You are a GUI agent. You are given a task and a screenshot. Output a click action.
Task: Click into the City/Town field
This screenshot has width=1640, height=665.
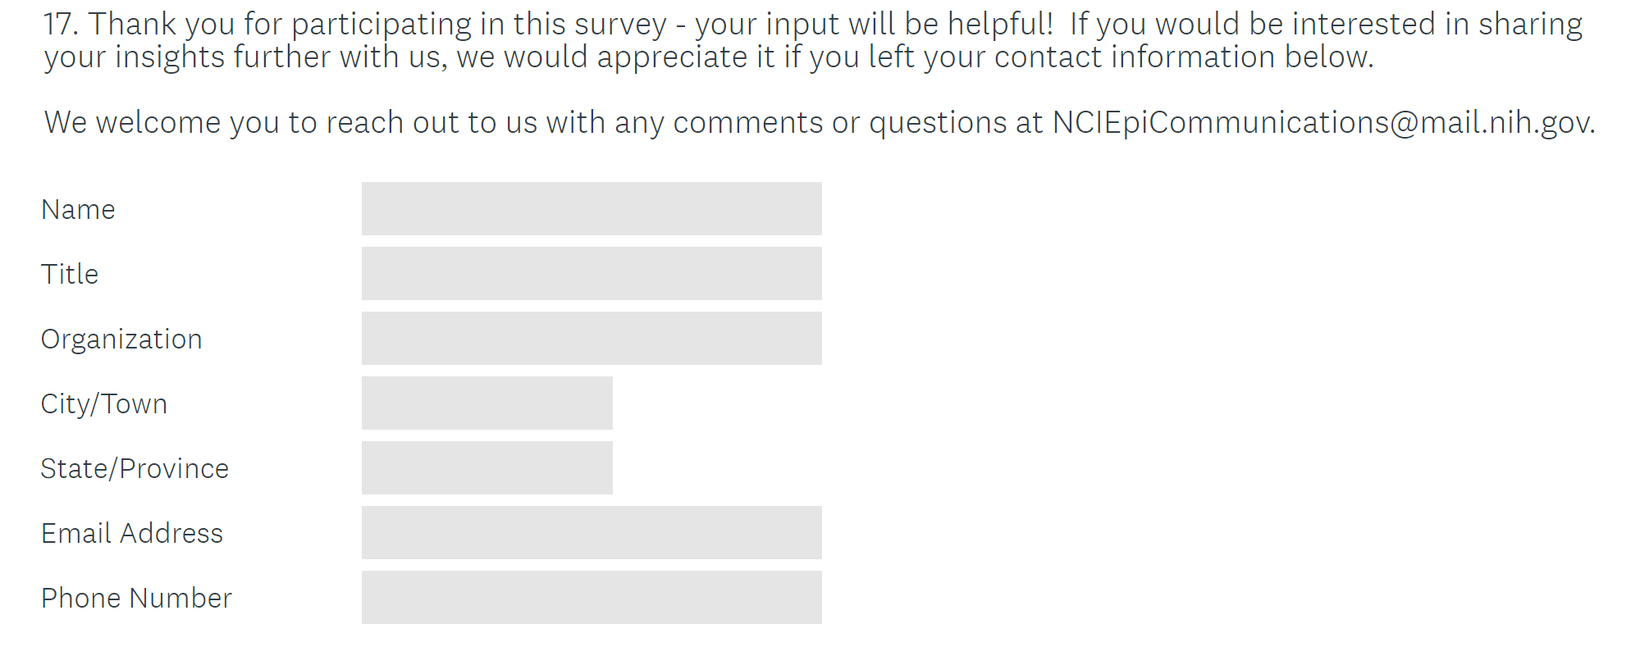[x=487, y=403]
